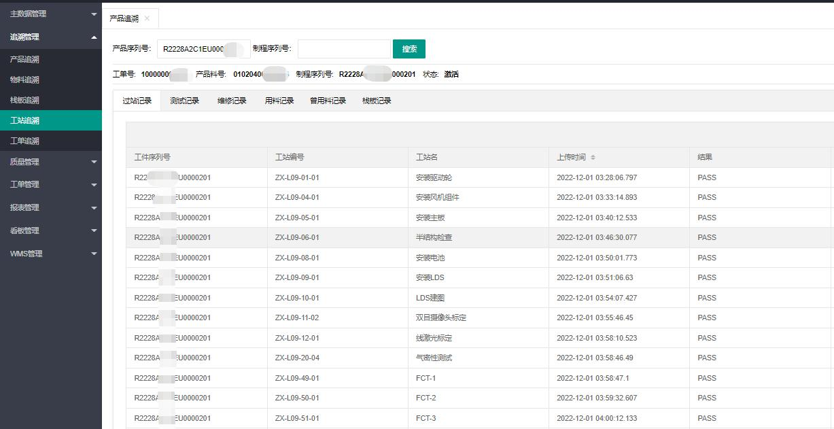The width and height of the screenshot is (834, 429).
Task: Open the 报表管理 dropdown menu
Action: [50, 207]
